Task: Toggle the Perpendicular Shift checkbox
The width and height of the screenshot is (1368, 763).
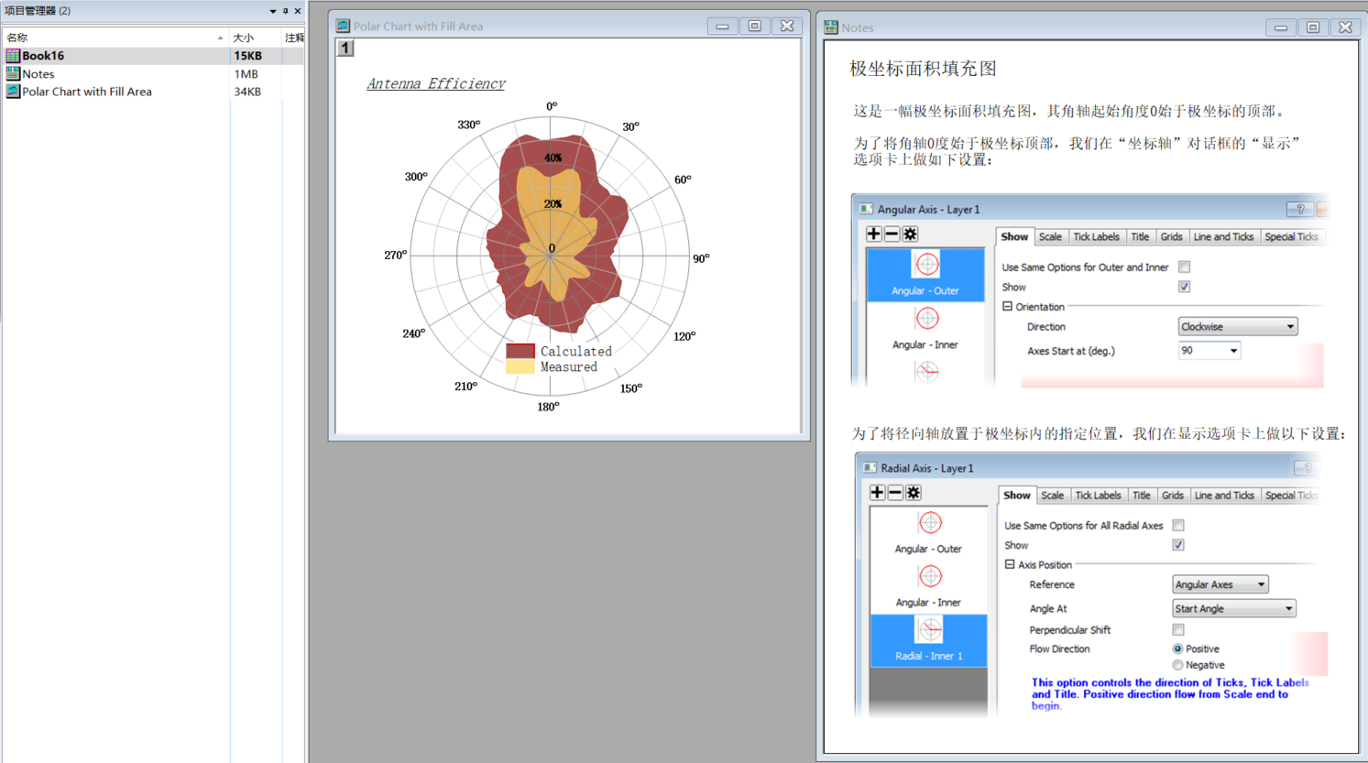Action: click(x=1178, y=630)
